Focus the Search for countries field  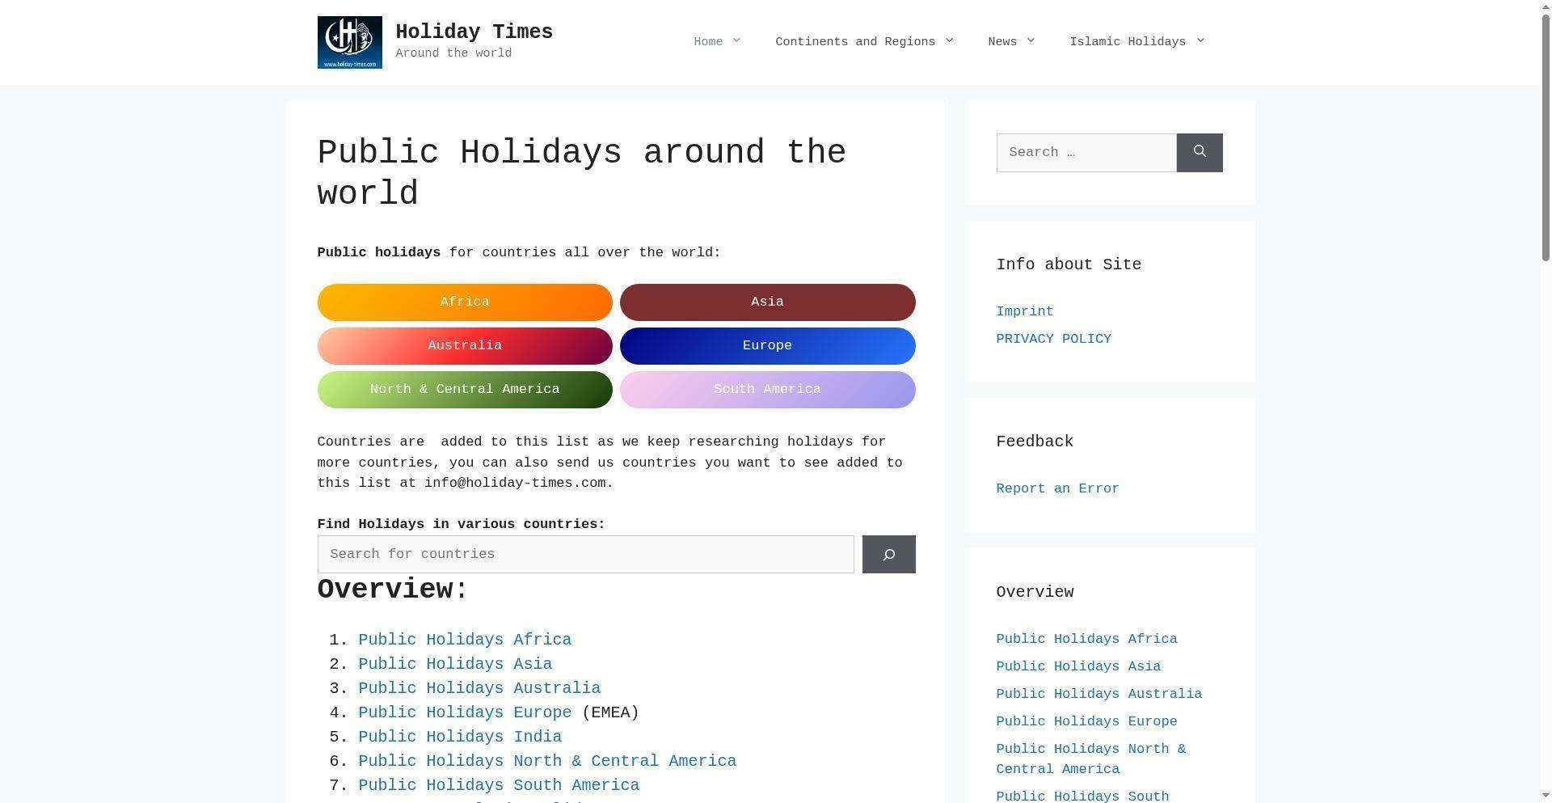click(x=585, y=554)
